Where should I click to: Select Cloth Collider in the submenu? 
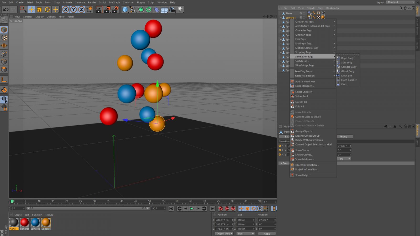point(349,80)
